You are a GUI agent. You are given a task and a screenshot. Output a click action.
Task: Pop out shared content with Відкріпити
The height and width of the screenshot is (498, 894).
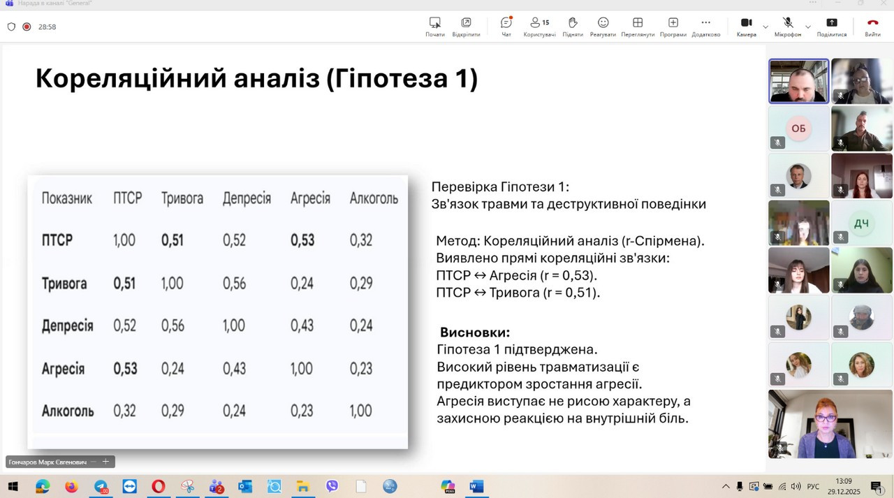(x=466, y=27)
